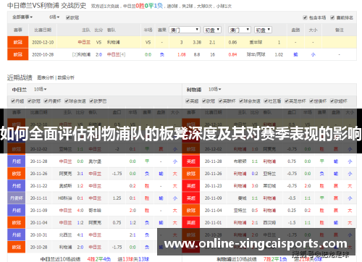Uncheck 欧罗巴 in the 中日兰 filters
Image resolution: width=362 pixels, height=262 pixels.
91,101
